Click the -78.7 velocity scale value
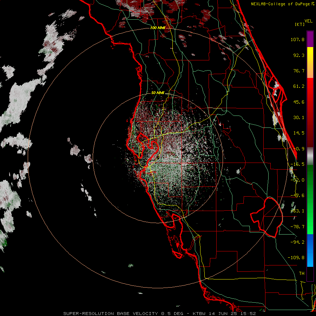 [x=297, y=227]
